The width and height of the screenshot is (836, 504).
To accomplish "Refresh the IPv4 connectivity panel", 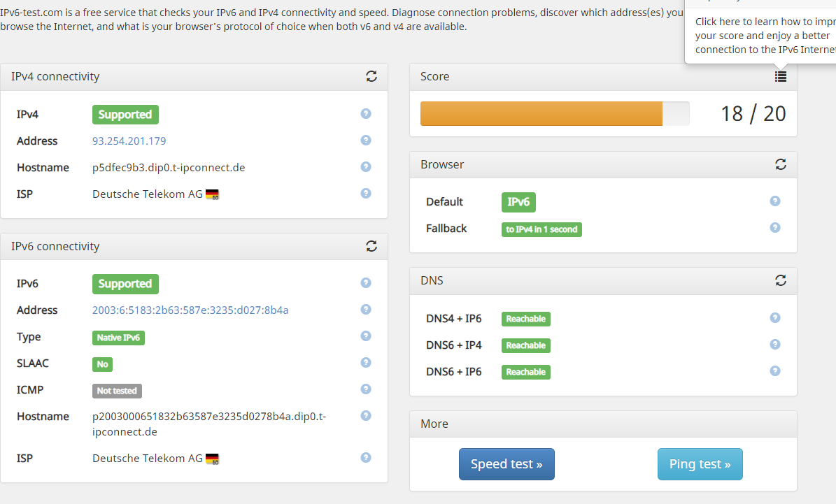I will pos(371,76).
